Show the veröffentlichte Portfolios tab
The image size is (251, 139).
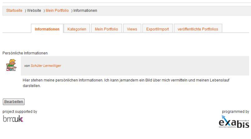(x=198, y=29)
